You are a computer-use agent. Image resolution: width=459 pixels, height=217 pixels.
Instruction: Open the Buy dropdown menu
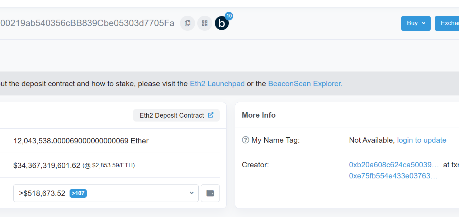[416, 23]
